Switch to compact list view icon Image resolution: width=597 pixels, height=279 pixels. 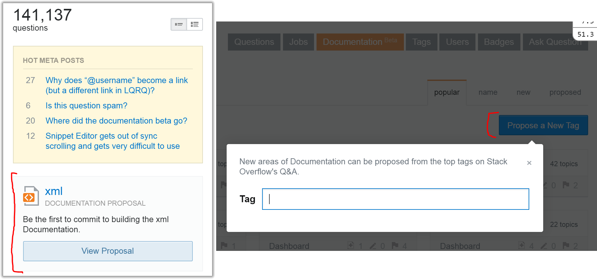pos(179,24)
